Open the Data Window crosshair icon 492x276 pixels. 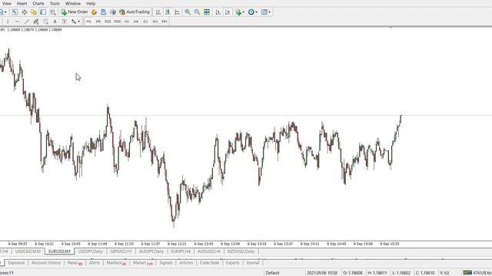[x=24, y=12]
